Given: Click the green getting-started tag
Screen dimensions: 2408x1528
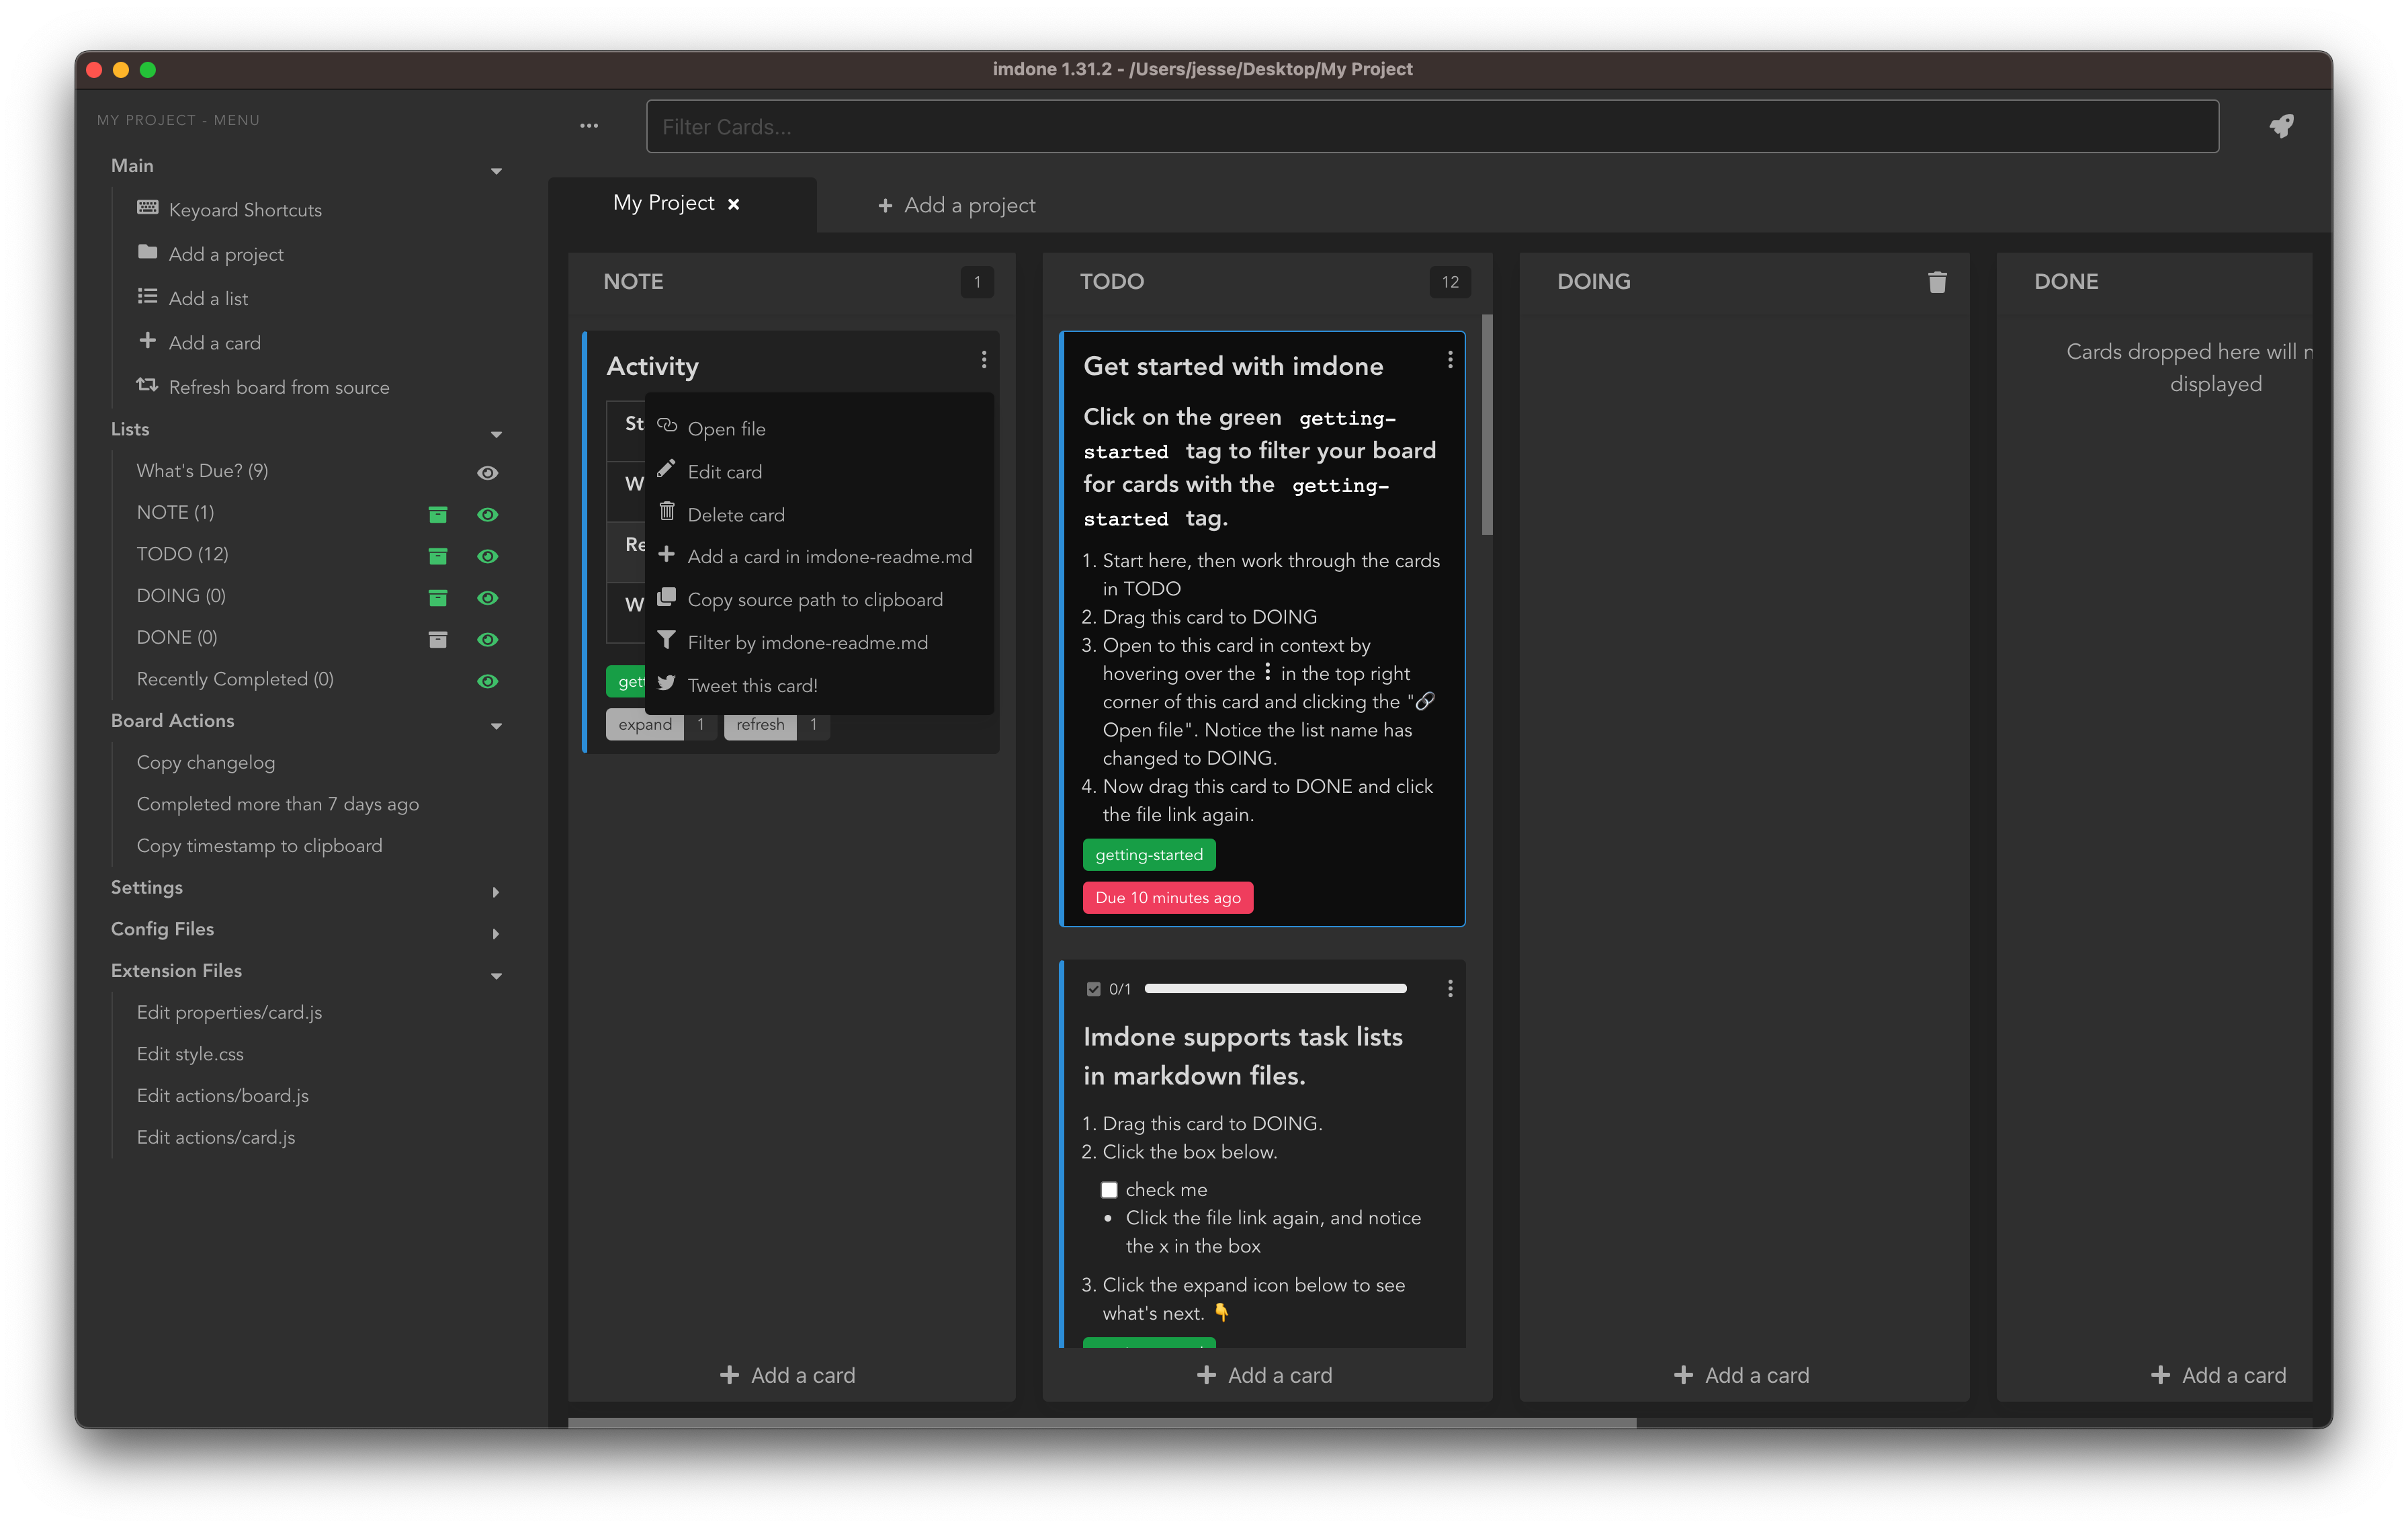Looking at the screenshot, I should pyautogui.click(x=1149, y=855).
